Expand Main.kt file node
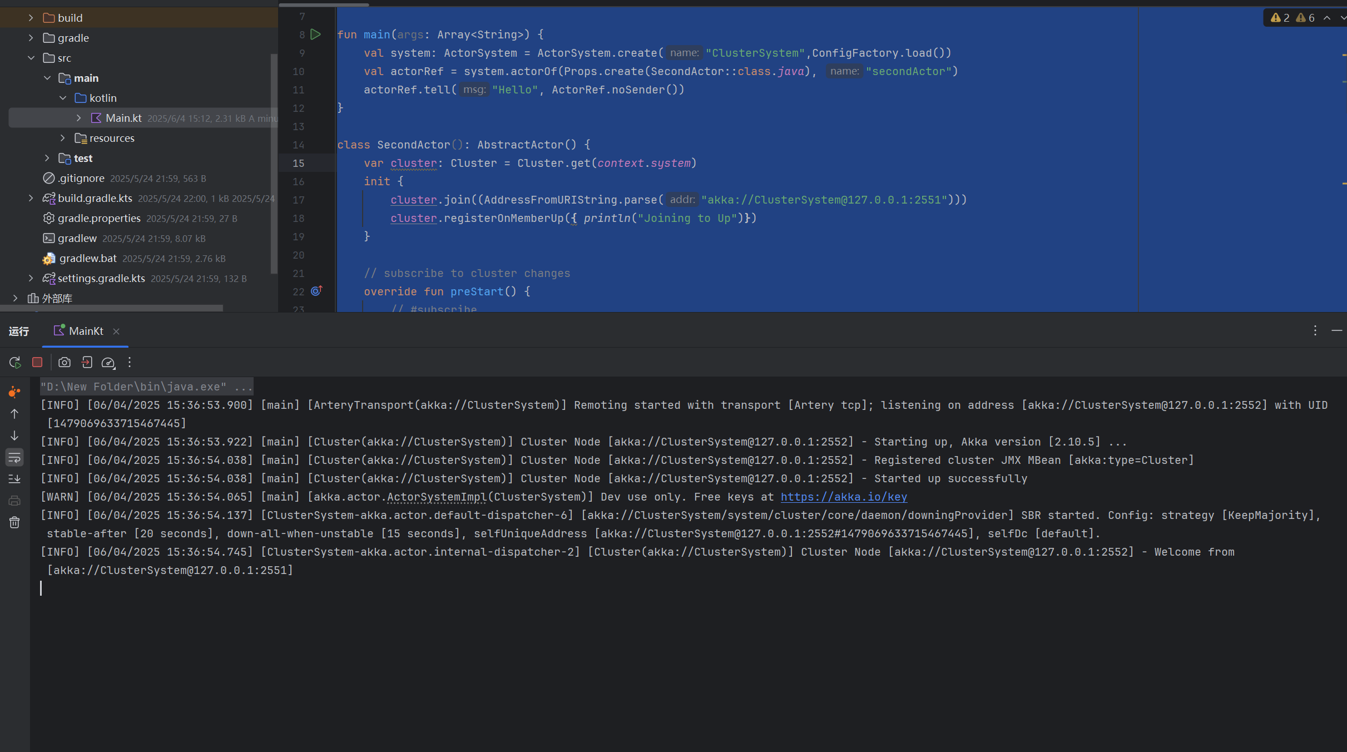The width and height of the screenshot is (1347, 752). (78, 118)
